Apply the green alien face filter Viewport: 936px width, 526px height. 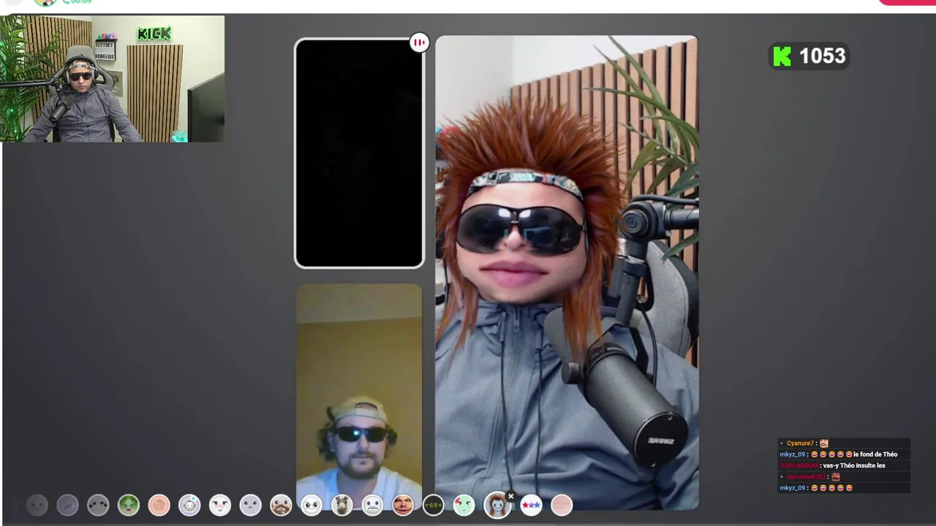(129, 505)
